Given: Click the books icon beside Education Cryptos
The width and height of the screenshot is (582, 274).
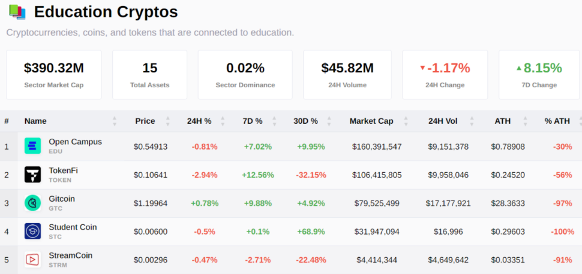Looking at the screenshot, I should pyautogui.click(x=17, y=12).
